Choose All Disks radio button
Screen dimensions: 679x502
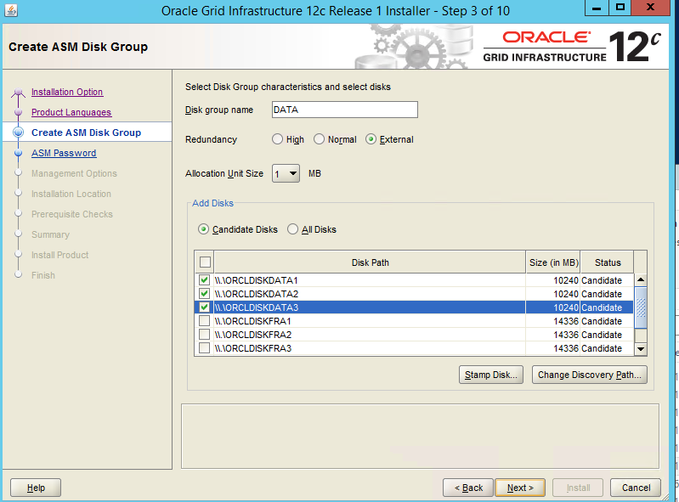(x=292, y=229)
